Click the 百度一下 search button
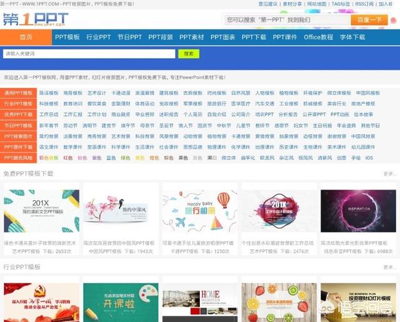Screen dimensions: 400x322 (x=369, y=20)
